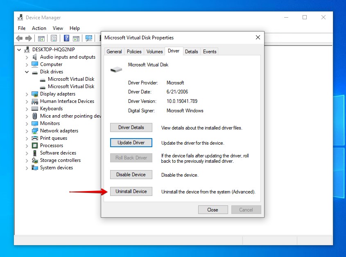Expand the Keyboards category
Screen dimensions: 346x257
coord(27,109)
